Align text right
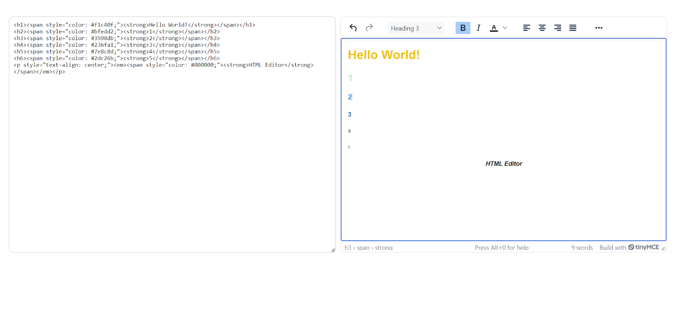The height and width of the screenshot is (318, 676). [558, 28]
